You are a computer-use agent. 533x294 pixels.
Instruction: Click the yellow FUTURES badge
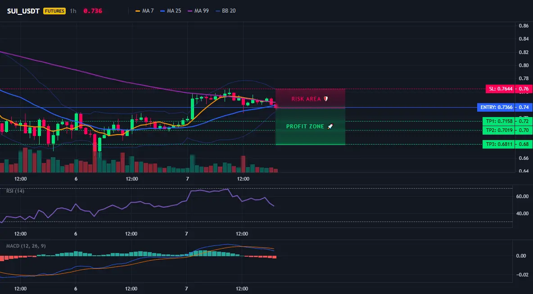coord(54,11)
